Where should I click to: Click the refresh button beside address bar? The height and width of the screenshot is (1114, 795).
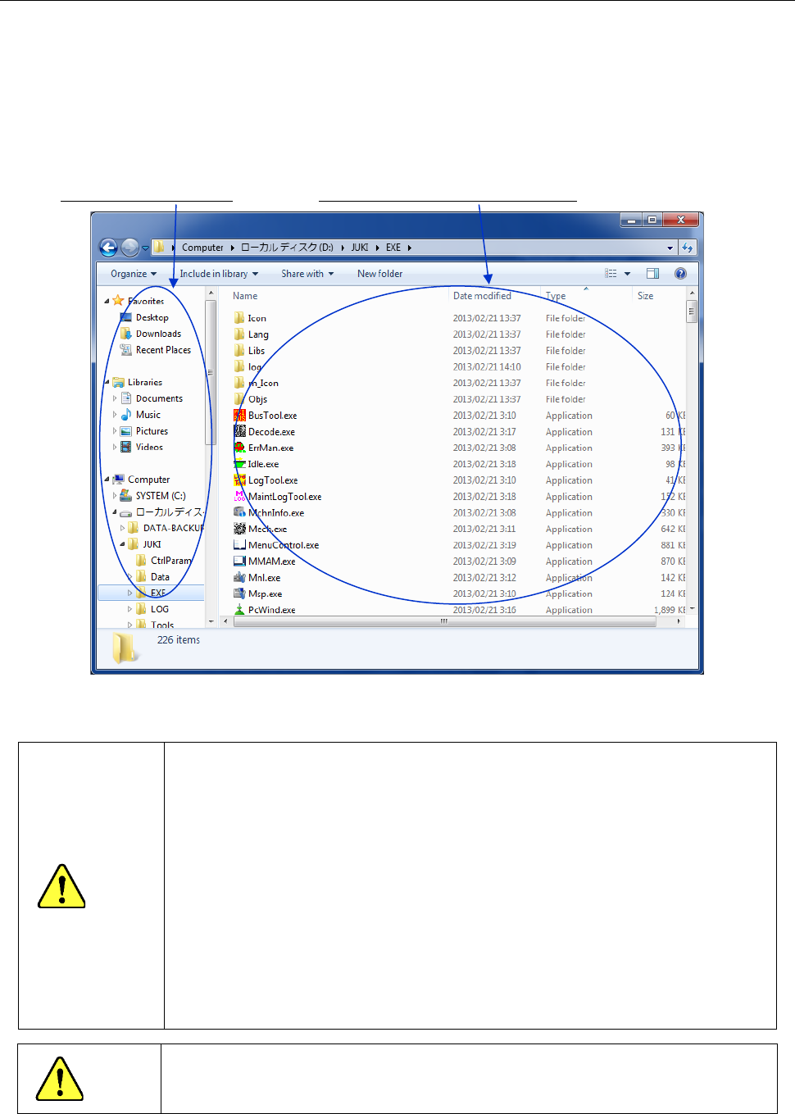click(x=688, y=247)
